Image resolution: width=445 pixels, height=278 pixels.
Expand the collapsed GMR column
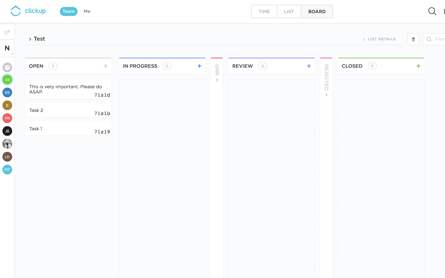[217, 80]
